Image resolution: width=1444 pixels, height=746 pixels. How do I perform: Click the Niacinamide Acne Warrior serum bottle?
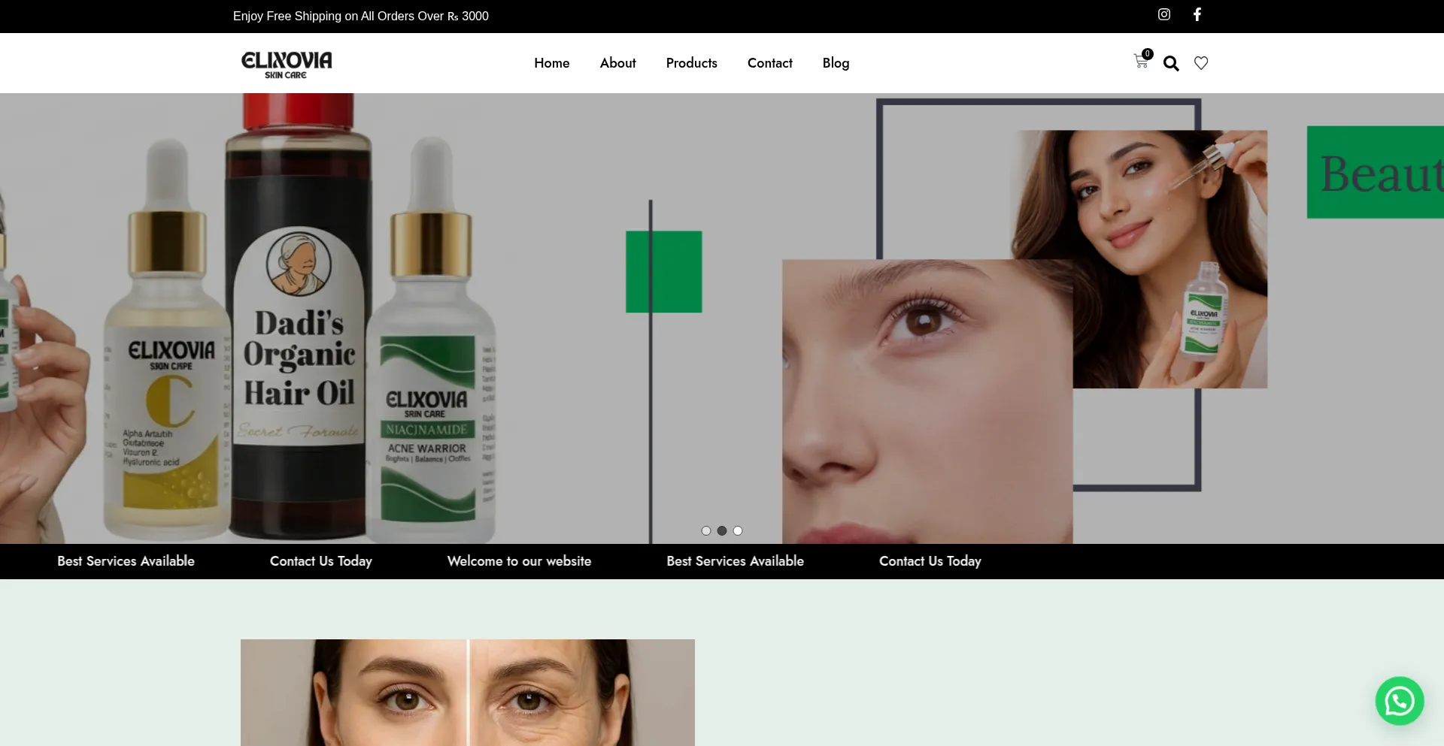pos(431,338)
